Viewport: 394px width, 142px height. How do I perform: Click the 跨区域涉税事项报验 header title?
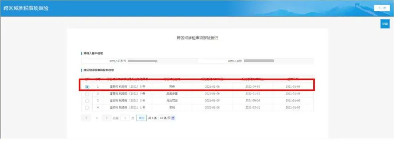pyautogui.click(x=26, y=8)
